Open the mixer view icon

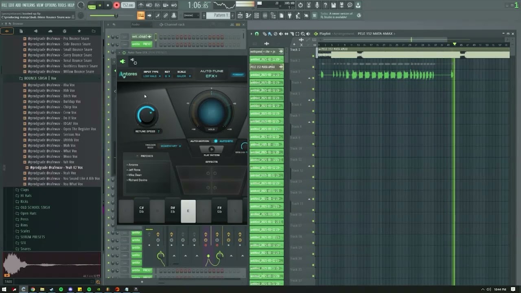(x=265, y=15)
